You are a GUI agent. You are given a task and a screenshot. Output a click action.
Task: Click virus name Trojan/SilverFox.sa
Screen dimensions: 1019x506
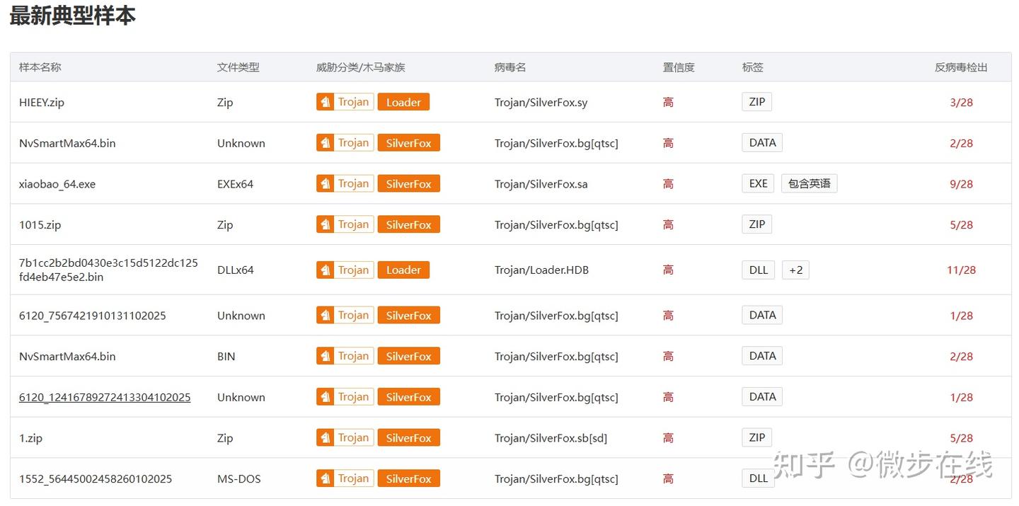pos(541,184)
